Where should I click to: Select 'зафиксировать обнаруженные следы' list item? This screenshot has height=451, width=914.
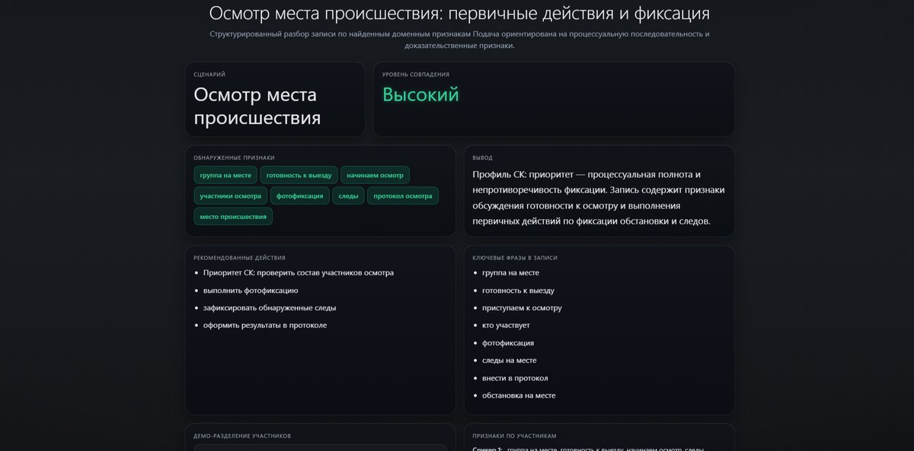(x=270, y=308)
